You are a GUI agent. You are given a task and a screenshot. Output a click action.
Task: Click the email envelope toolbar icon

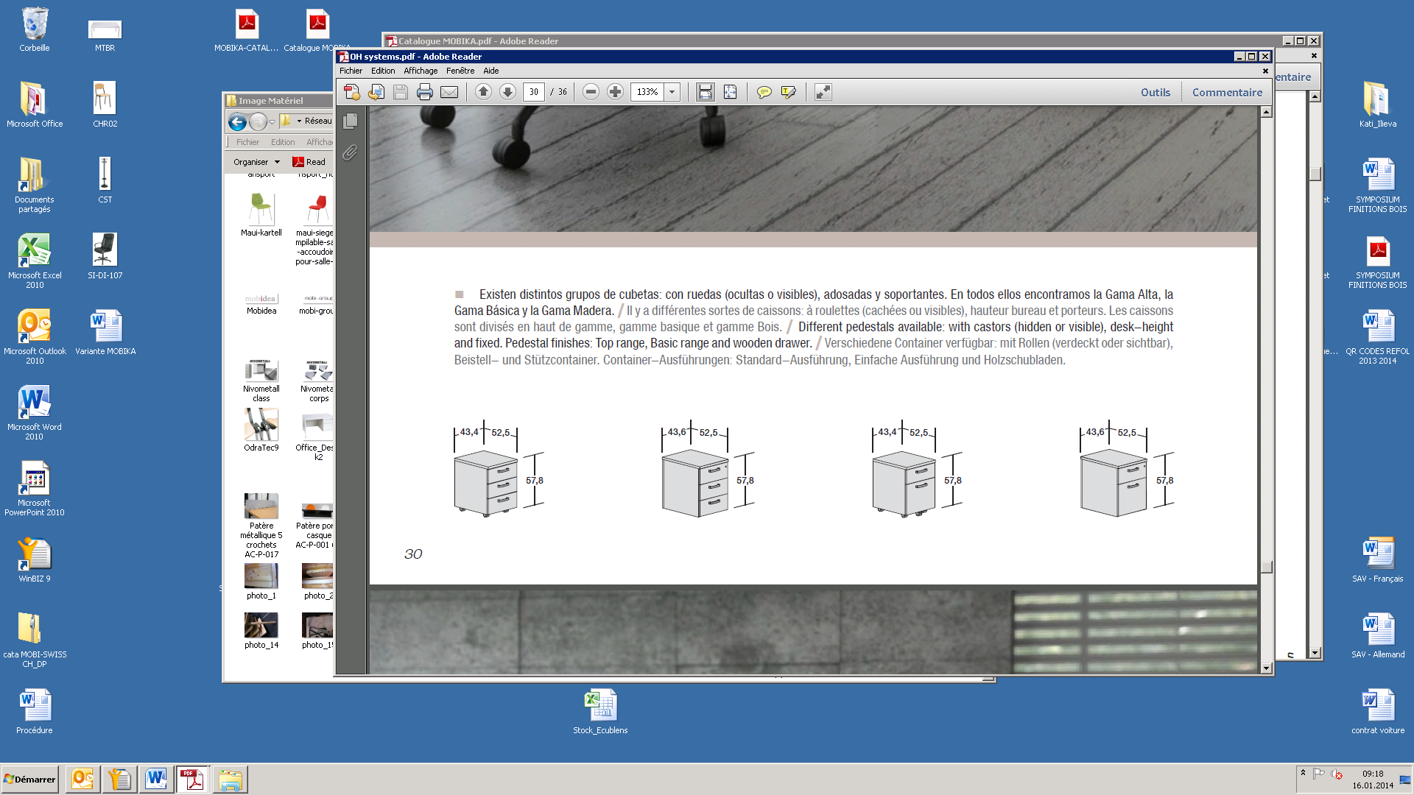[x=449, y=92]
